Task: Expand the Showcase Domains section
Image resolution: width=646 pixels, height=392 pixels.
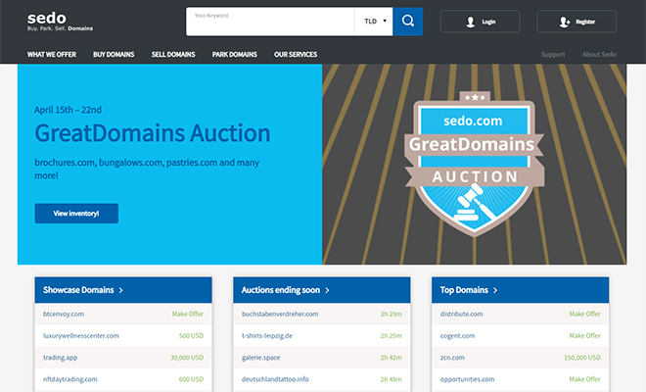Action: pyautogui.click(x=82, y=290)
